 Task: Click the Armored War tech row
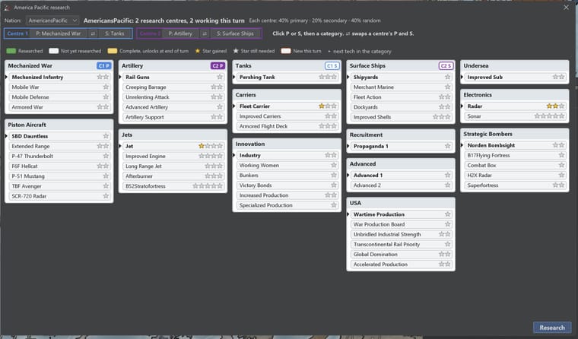click(x=59, y=107)
